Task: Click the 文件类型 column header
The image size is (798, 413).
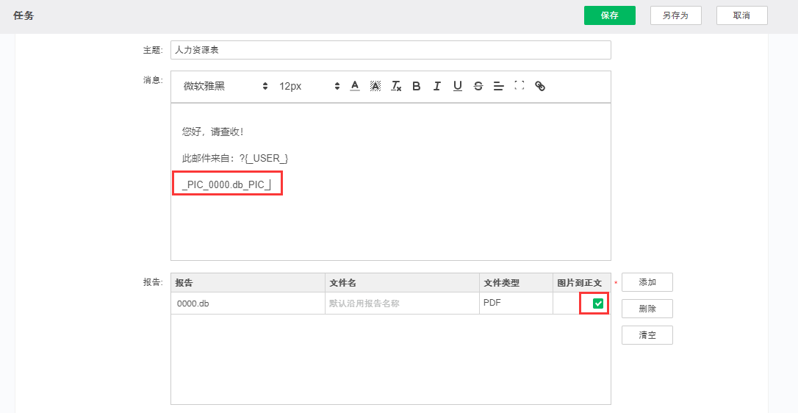Action: (x=516, y=283)
